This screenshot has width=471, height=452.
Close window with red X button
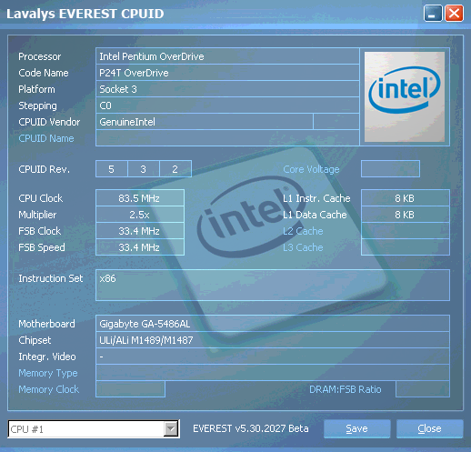pos(454,14)
